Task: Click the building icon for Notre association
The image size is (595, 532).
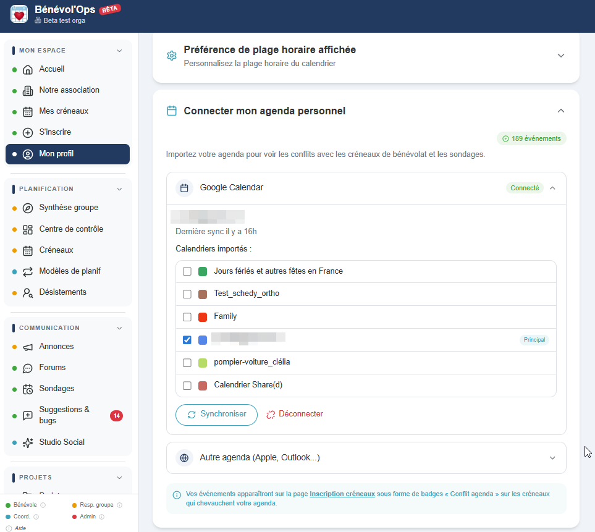Action: pyautogui.click(x=28, y=91)
